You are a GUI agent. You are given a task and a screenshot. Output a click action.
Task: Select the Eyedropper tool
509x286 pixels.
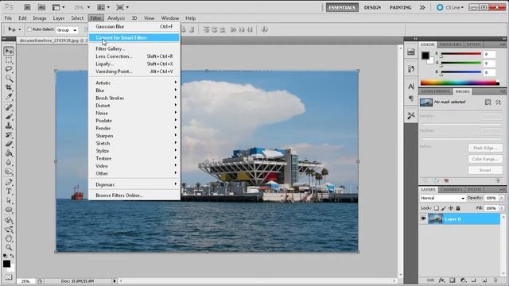click(9, 97)
